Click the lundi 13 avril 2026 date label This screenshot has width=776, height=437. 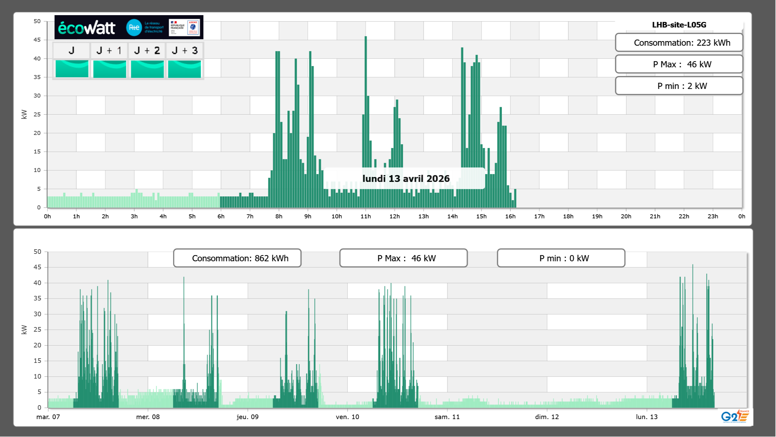coord(405,179)
